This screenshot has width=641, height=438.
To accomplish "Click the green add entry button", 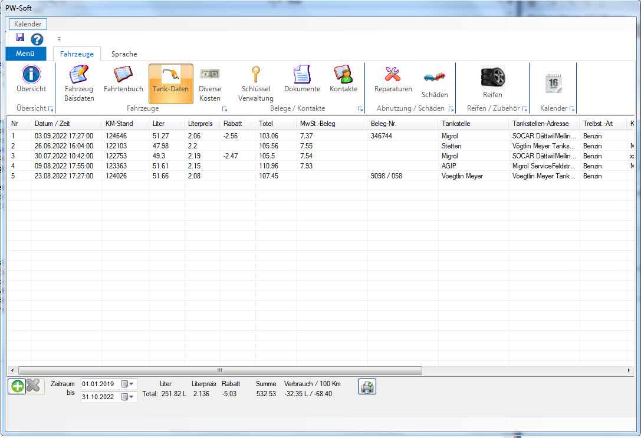I will pyautogui.click(x=17, y=386).
